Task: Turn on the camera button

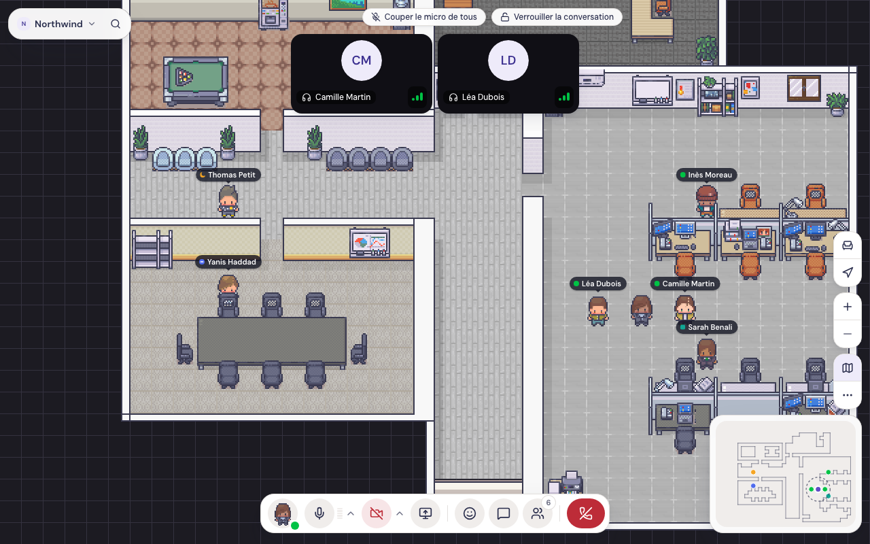Action: click(x=377, y=513)
